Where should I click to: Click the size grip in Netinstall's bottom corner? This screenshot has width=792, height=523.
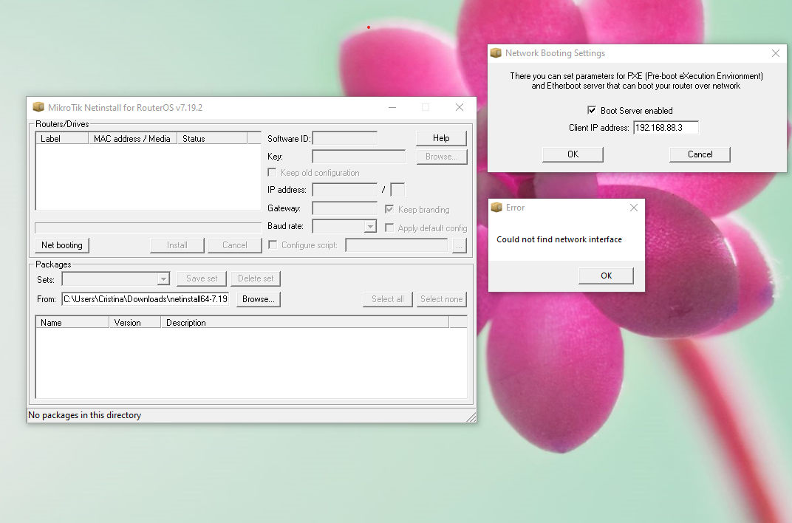[x=471, y=417]
